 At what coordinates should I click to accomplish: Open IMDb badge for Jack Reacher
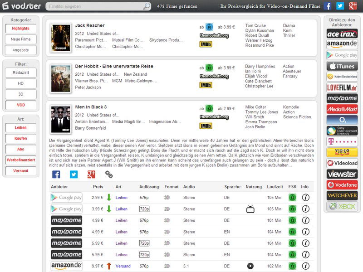pos(206,44)
